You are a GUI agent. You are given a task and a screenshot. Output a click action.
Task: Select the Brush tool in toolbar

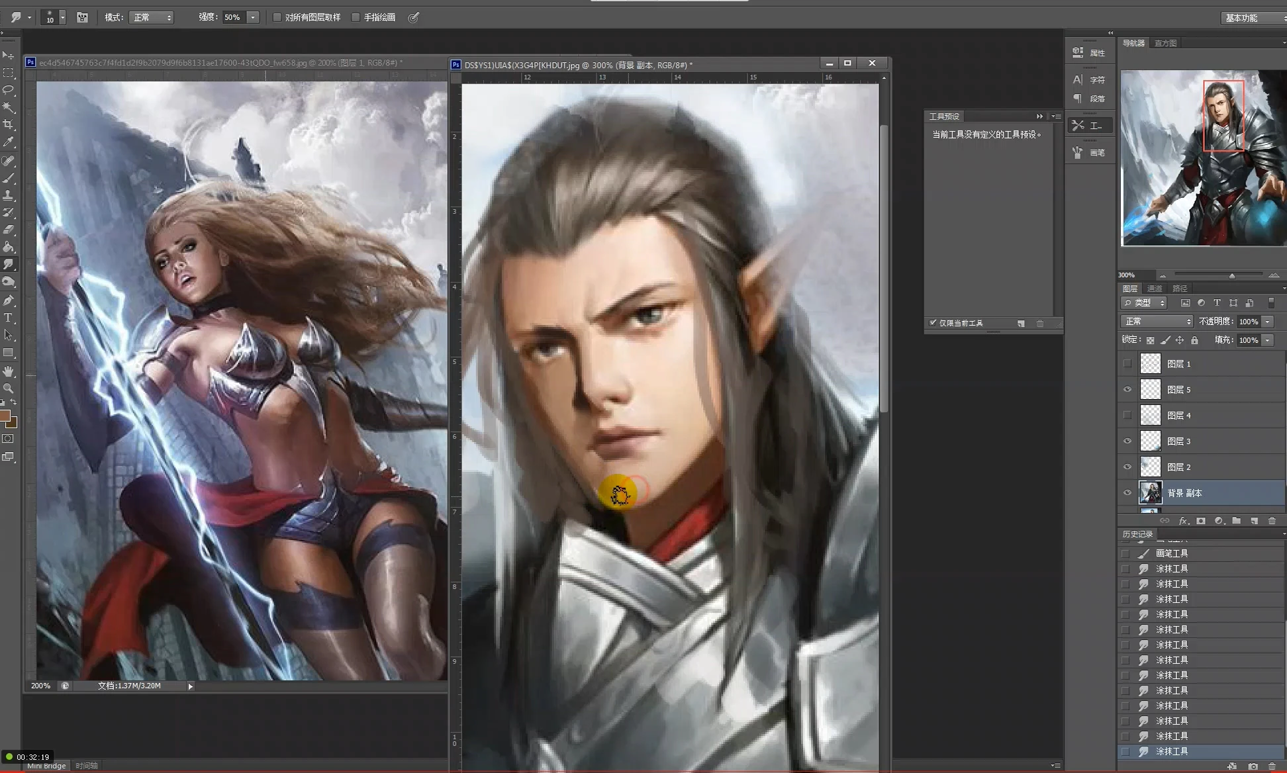[x=9, y=178]
